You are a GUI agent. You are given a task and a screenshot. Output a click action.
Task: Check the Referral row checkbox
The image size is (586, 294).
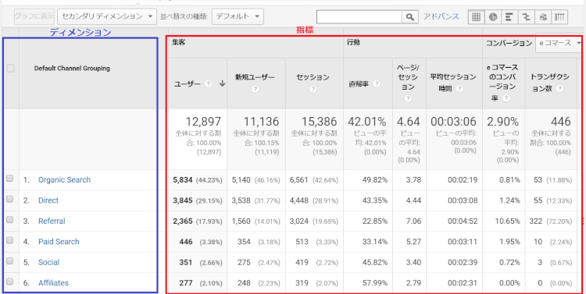pyautogui.click(x=9, y=220)
